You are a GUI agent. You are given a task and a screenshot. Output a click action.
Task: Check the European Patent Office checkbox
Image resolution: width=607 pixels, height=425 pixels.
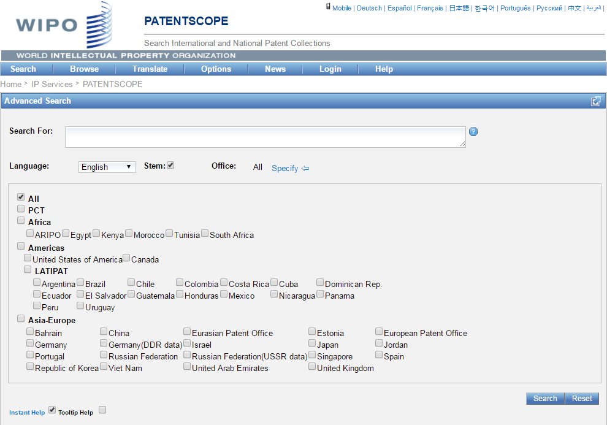pos(378,331)
